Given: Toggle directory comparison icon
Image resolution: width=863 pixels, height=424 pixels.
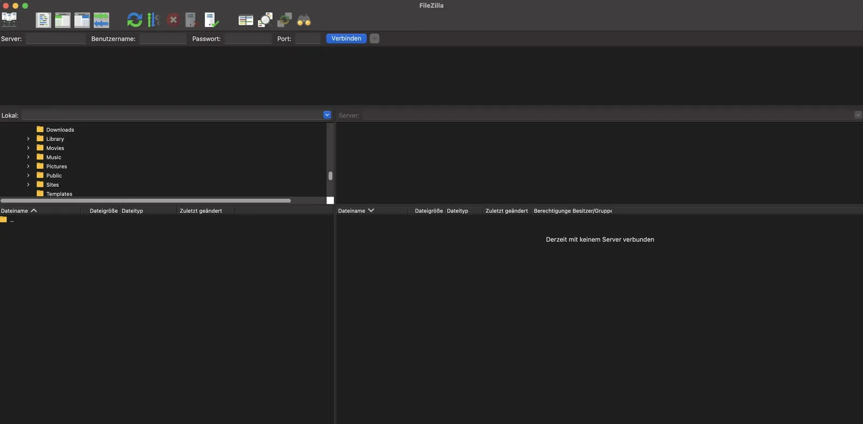Looking at the screenshot, I should tap(265, 20).
